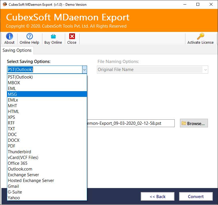Switch to the Saving Options tab
This screenshot has width=218, height=205.
tap(17, 50)
